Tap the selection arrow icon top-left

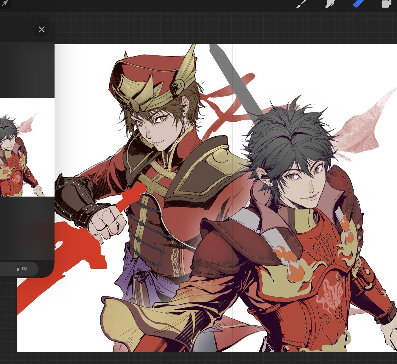point(5,4)
